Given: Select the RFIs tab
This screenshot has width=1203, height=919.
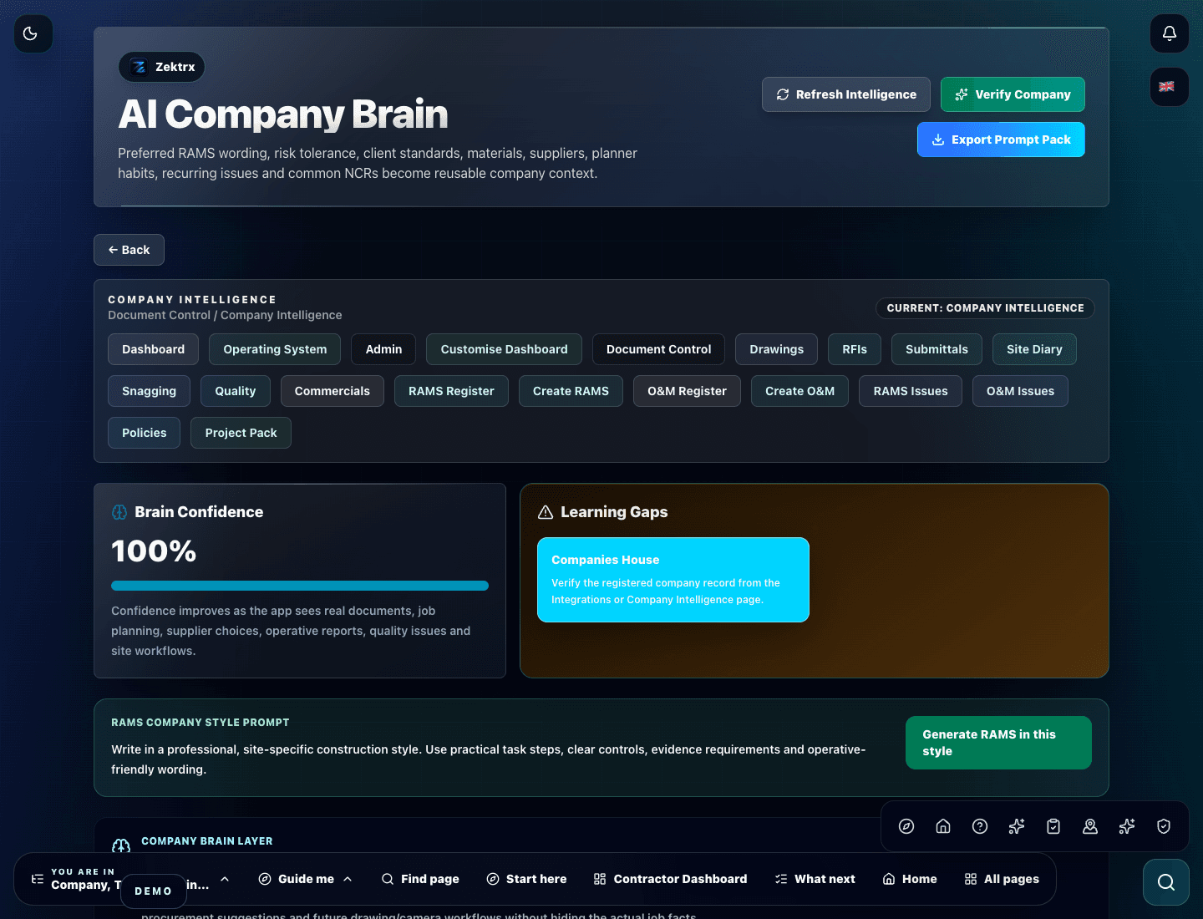Looking at the screenshot, I should pyautogui.click(x=855, y=349).
